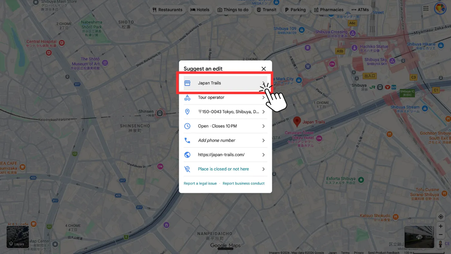The height and width of the screenshot is (254, 451).
Task: Click the storefront icon beside Japan Trails
Action: pos(187,83)
